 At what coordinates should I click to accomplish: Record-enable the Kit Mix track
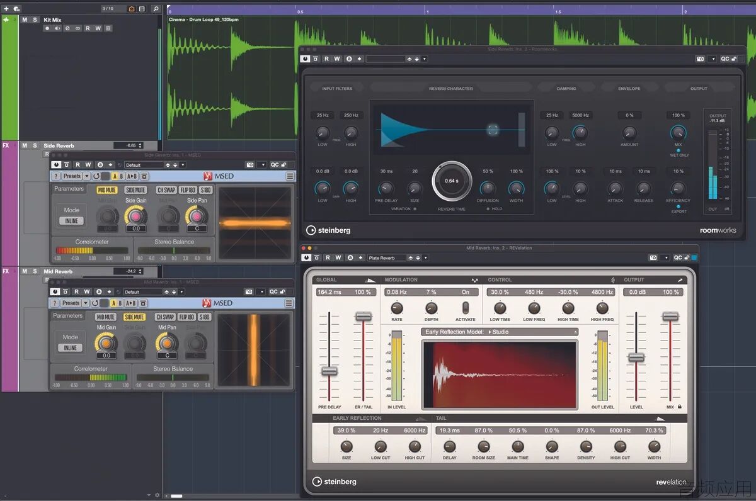(x=47, y=28)
